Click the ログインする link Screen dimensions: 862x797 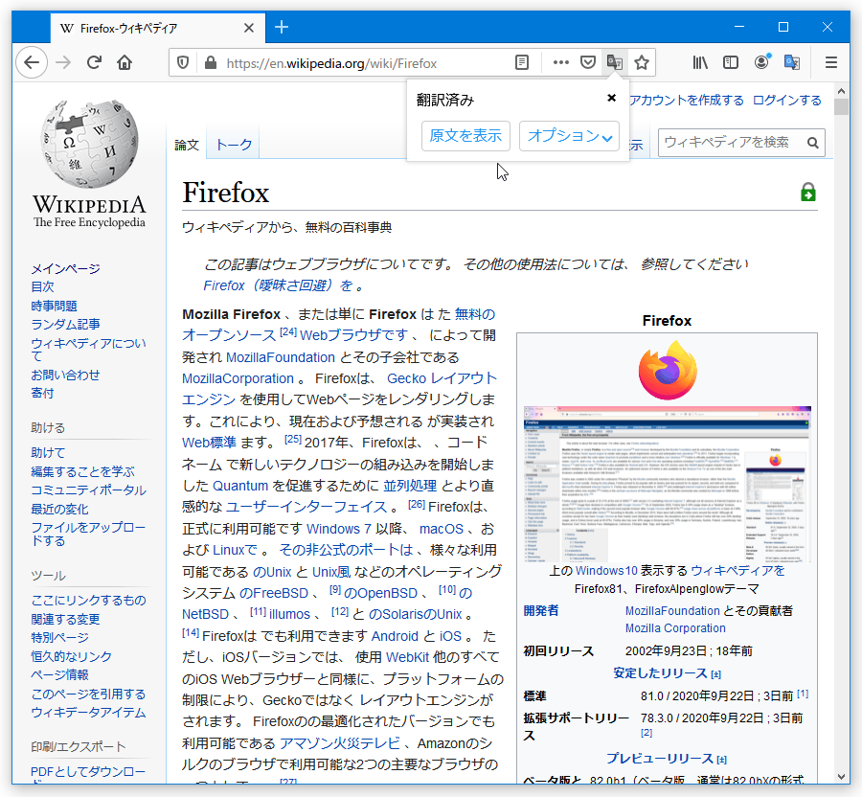click(x=786, y=100)
